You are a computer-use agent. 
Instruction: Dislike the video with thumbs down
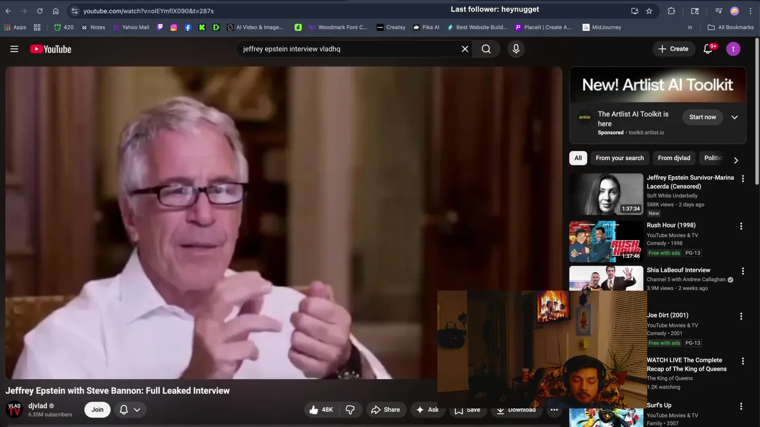(x=350, y=410)
